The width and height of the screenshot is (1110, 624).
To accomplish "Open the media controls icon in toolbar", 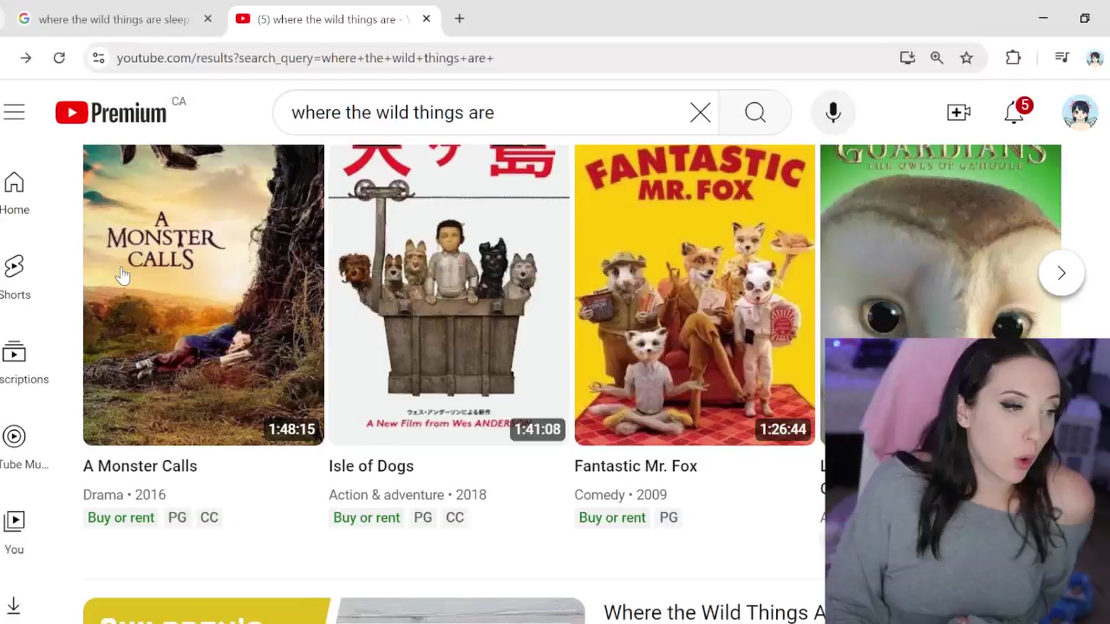I will pos(1062,57).
